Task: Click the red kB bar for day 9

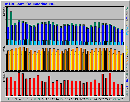Action: pos(38,85)
